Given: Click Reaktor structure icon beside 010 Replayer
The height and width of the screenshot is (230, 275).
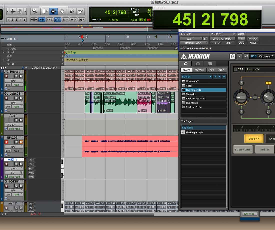Looking at the screenshot, I should tap(246, 56).
